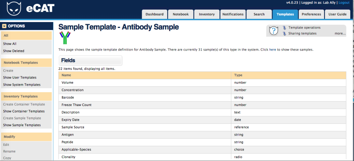Open the User Guide tab
This screenshot has height=161, width=354.
(337, 14)
